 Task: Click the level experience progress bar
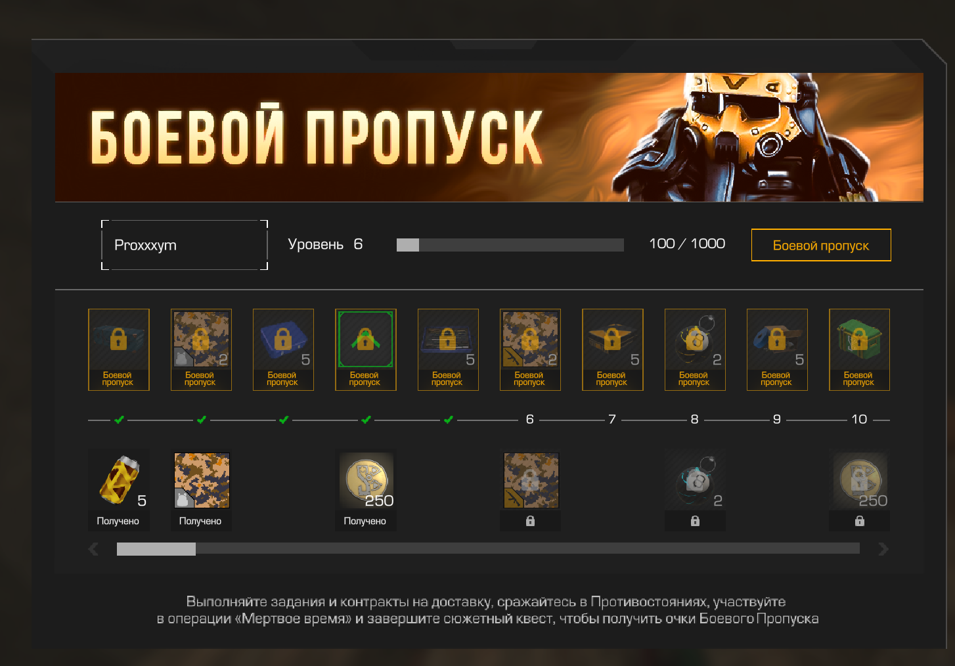coord(510,245)
